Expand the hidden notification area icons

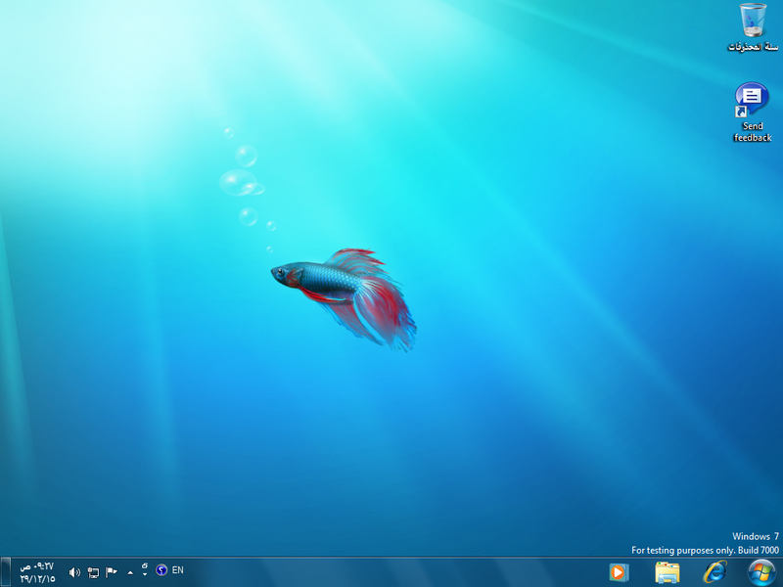(130, 572)
